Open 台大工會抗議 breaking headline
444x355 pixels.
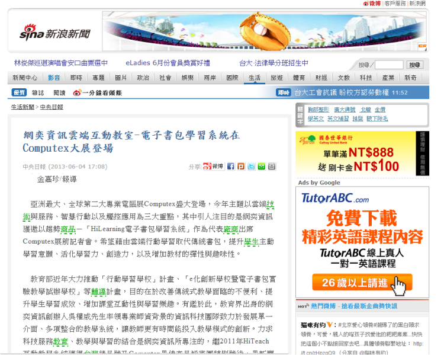pyautogui.click(x=342, y=92)
